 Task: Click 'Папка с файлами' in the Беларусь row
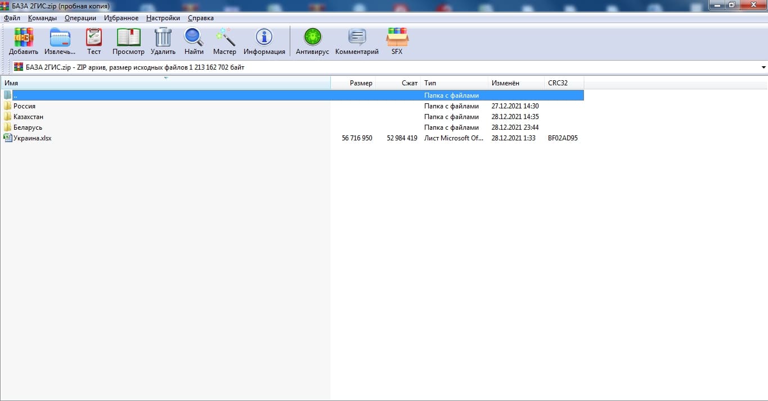[x=451, y=127]
